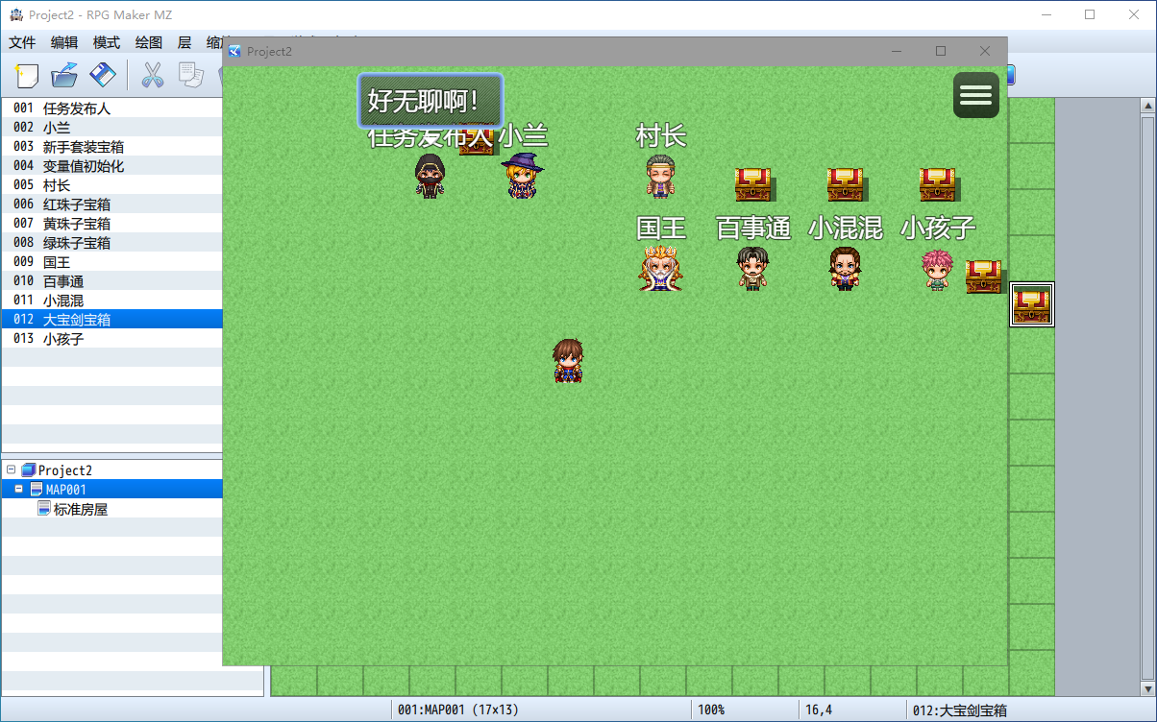Screen dimensions: 1157x722
Task: Select event 011 小混混 in list
Action: pos(111,301)
